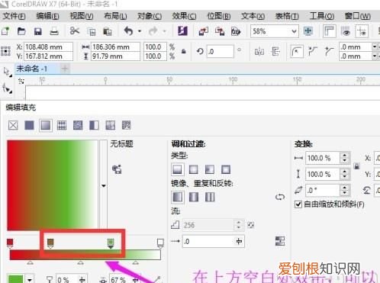
Task: Select repeat fill mode
Action: [210, 197]
